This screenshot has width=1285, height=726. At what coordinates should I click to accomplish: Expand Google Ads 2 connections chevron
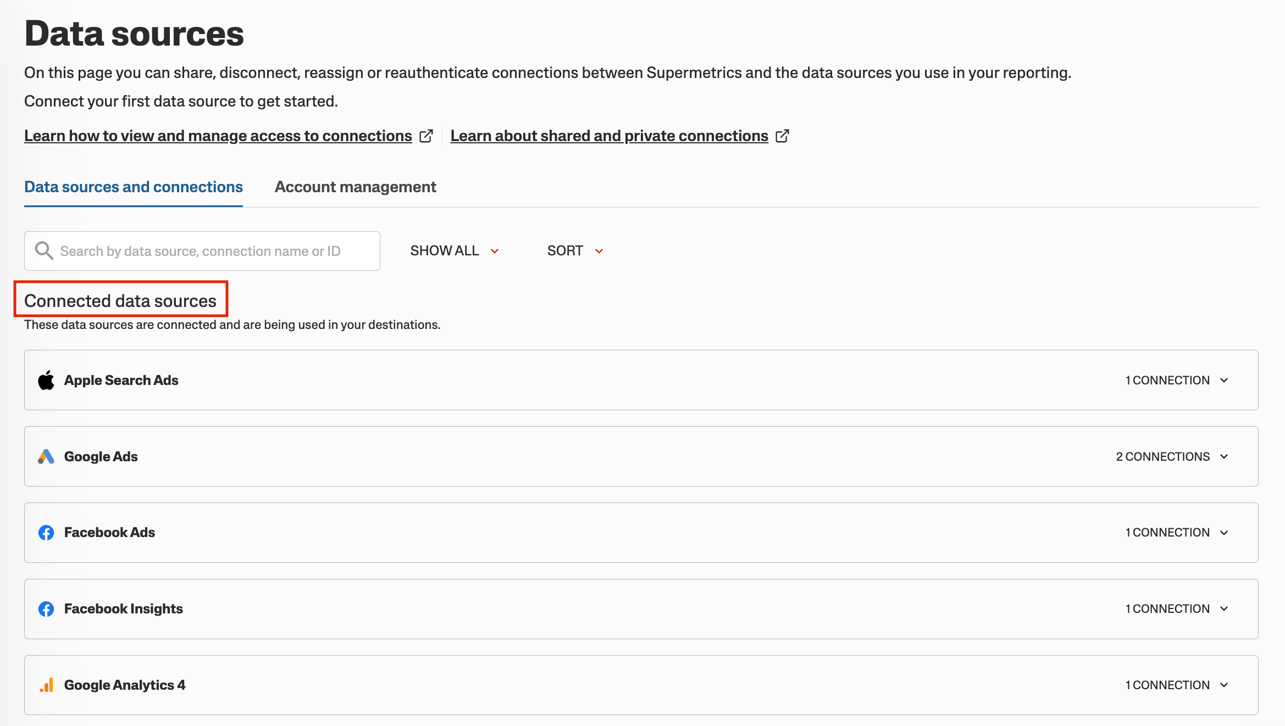tap(1224, 456)
